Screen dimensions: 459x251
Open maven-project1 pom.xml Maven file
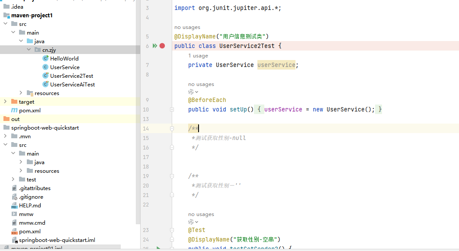tap(29, 110)
